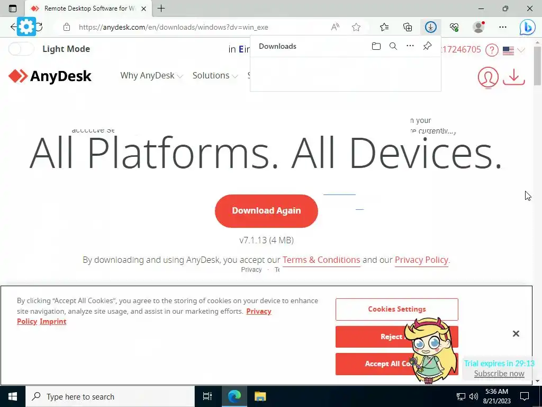The height and width of the screenshot is (407, 542).
Task: Dismiss the cookie banner with X
Action: [516, 334]
